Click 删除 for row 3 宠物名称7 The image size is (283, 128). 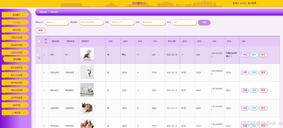[263, 90]
